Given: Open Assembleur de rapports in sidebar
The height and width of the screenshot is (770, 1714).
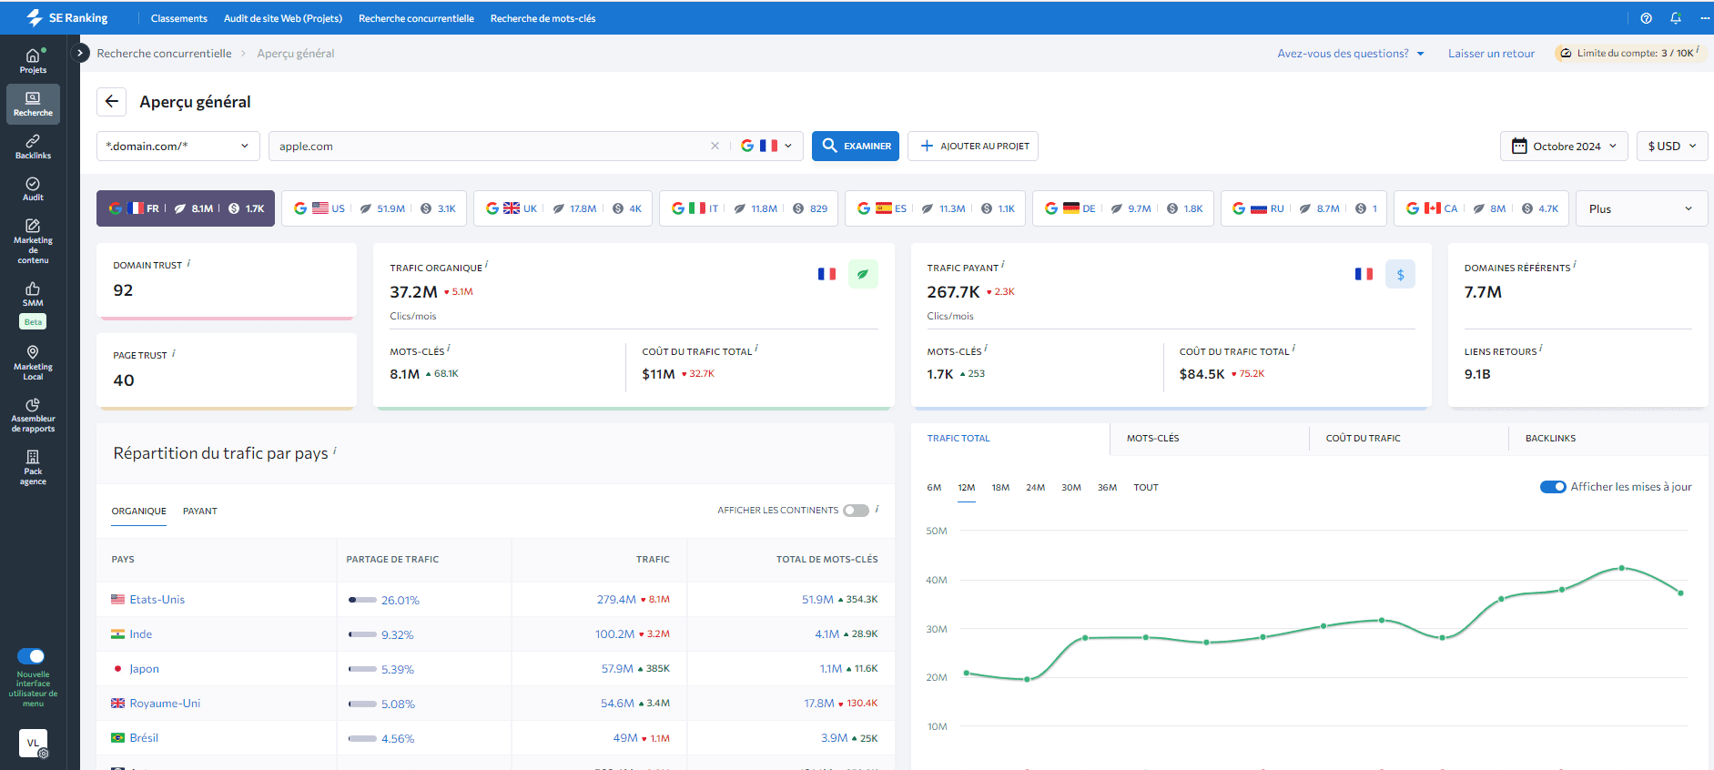Looking at the screenshot, I should click(x=33, y=415).
